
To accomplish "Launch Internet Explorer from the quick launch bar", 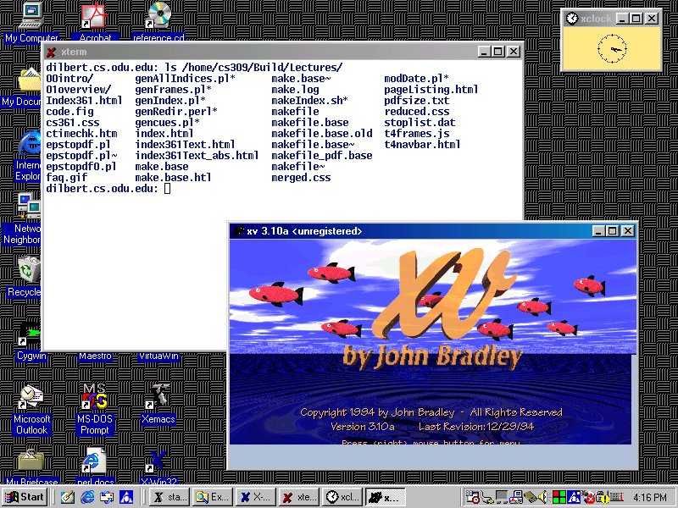I will coord(86,497).
